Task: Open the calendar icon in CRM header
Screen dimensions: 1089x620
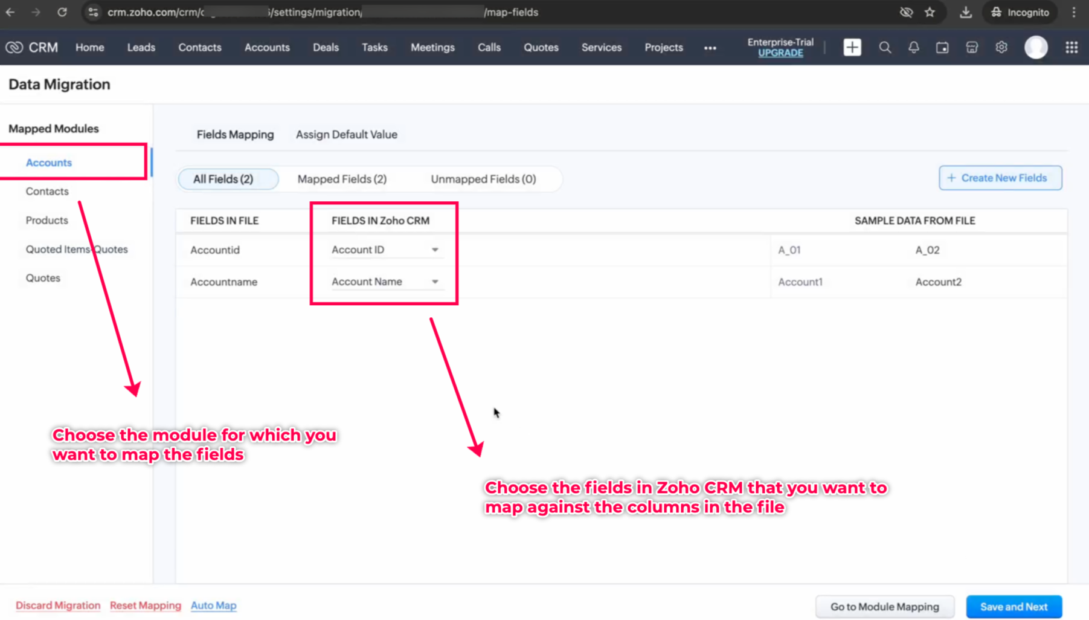Action: tap(942, 47)
